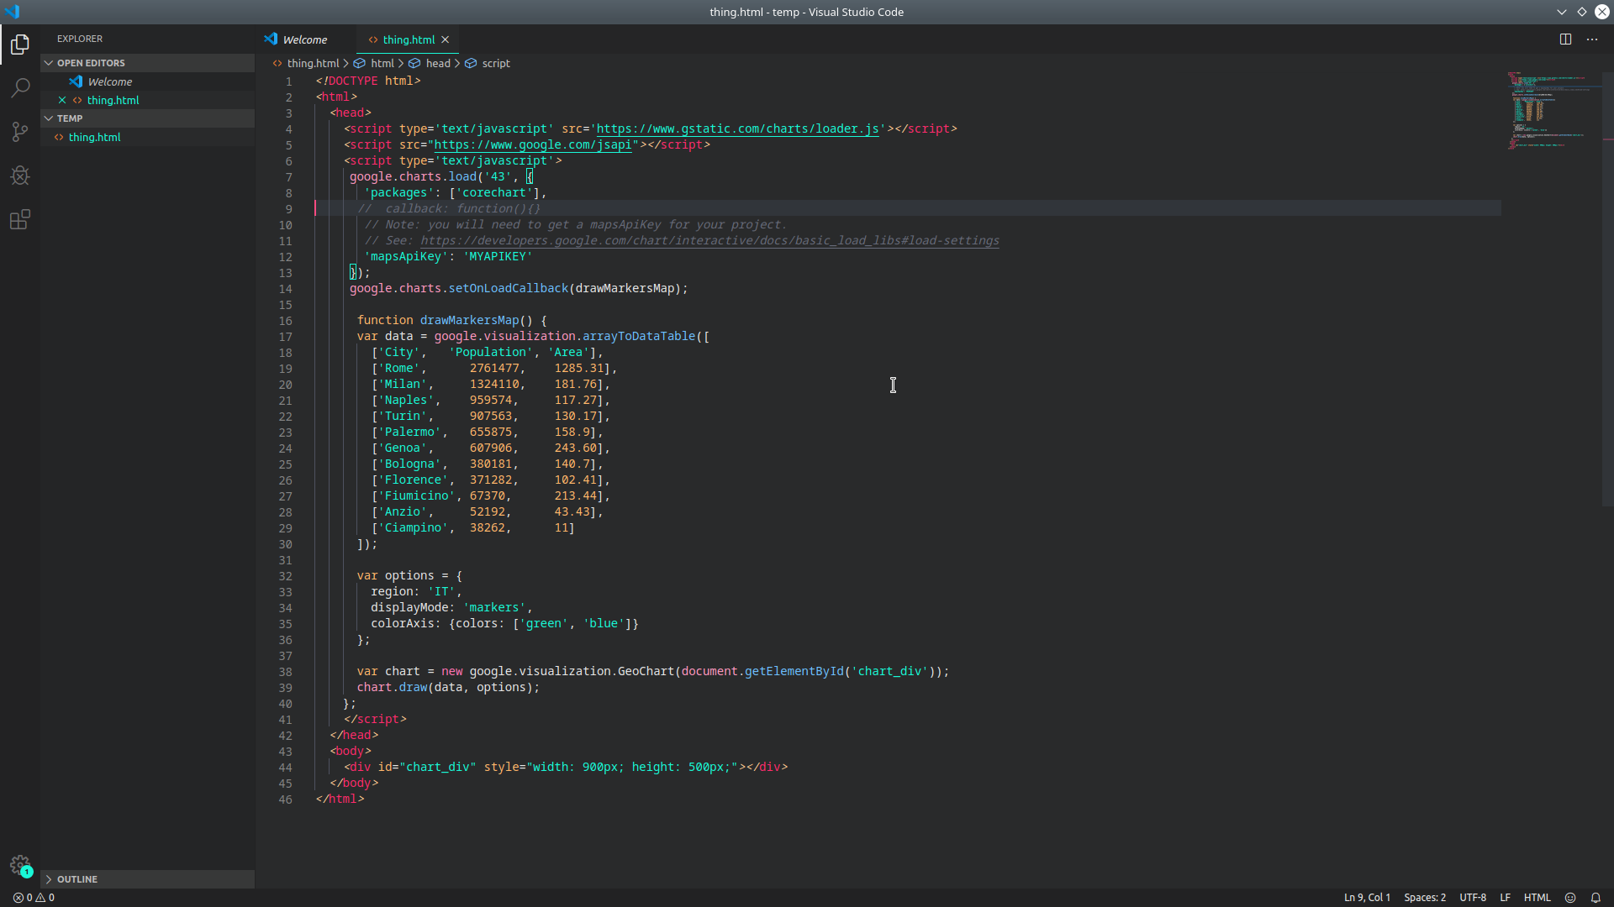Open the Source Control view

[20, 132]
